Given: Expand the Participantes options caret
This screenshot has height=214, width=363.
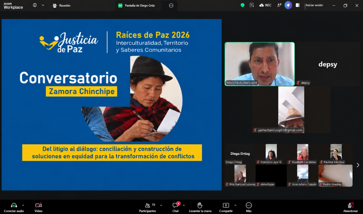Looking at the screenshot, I should pos(161,205).
